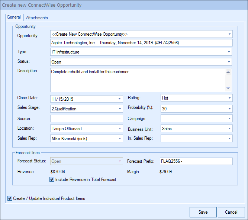This screenshot has height=220, width=248.
Task: Open the Close Date picker arrow
Action: pos(120,98)
